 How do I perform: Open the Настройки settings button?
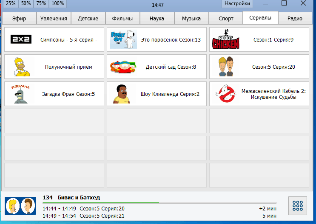[x=237, y=3]
